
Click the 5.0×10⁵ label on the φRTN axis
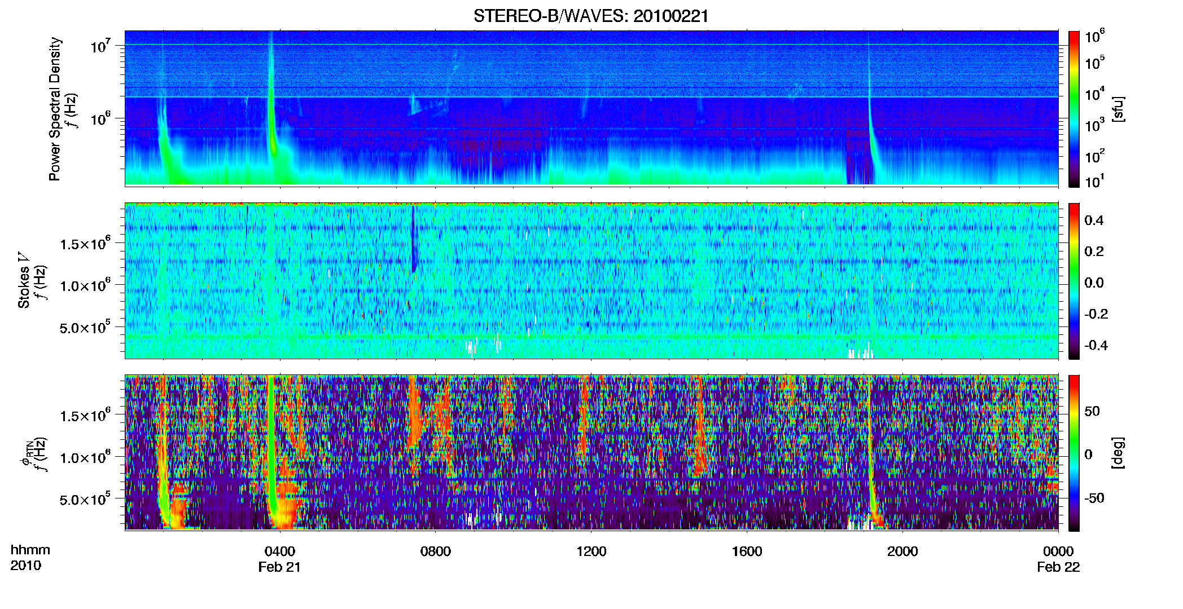pos(85,499)
